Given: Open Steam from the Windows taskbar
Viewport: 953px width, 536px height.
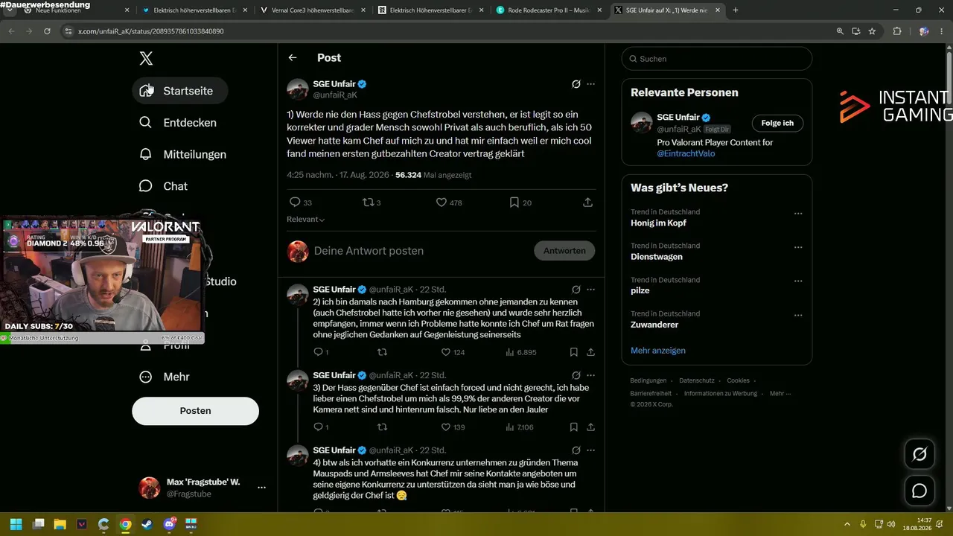Looking at the screenshot, I should (x=147, y=524).
